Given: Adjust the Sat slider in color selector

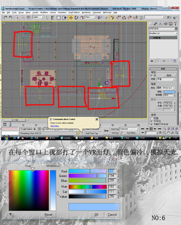Looking at the screenshot, I should pos(87,192).
